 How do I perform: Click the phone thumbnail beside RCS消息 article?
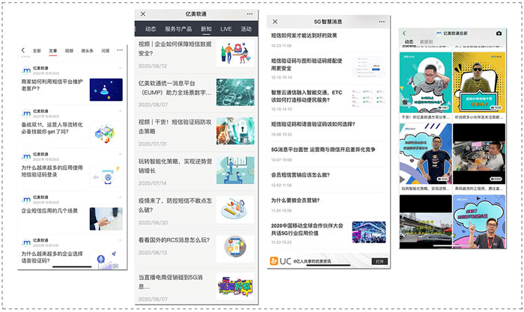235,248
